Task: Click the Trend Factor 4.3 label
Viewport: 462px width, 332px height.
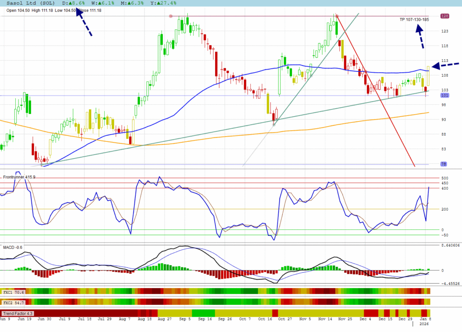Action: click(18, 313)
